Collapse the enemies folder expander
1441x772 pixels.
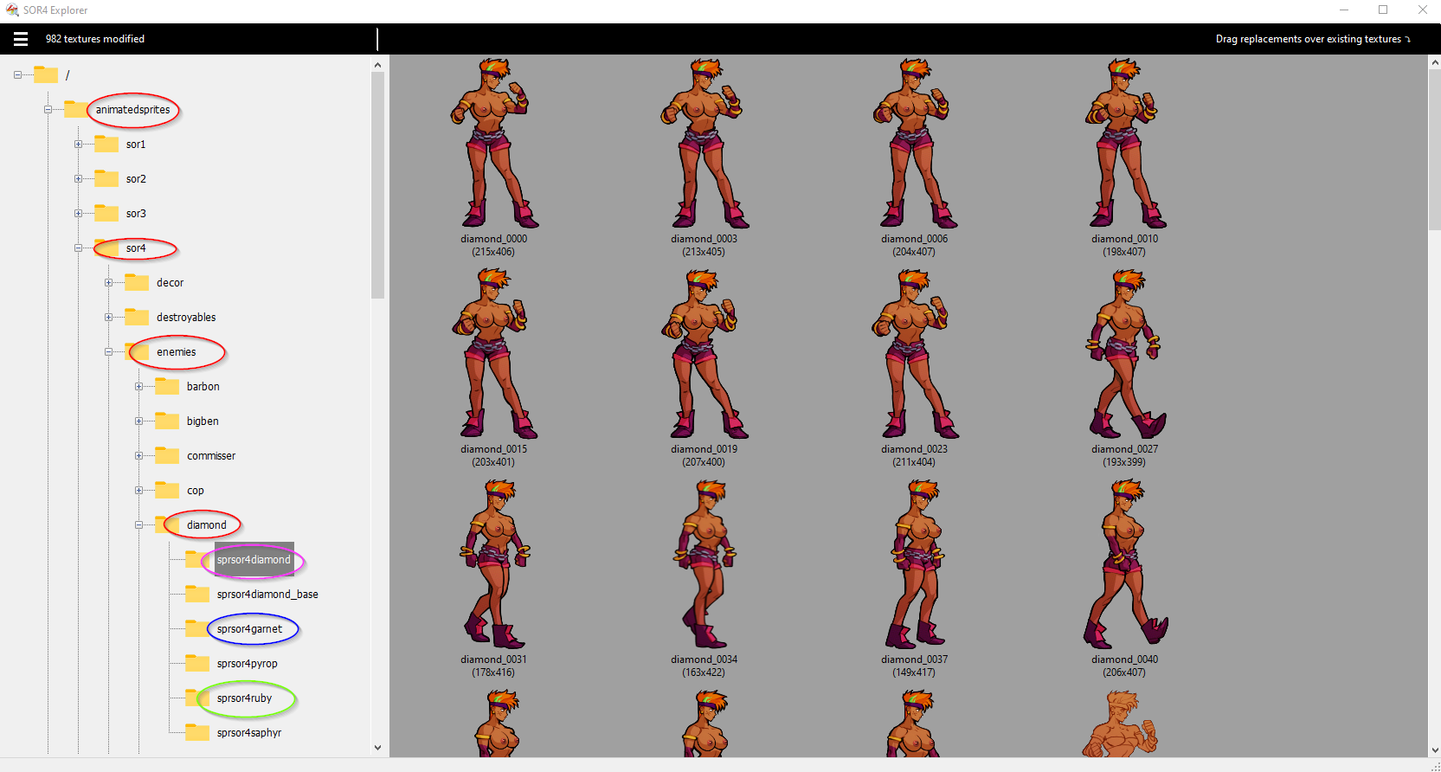point(108,352)
